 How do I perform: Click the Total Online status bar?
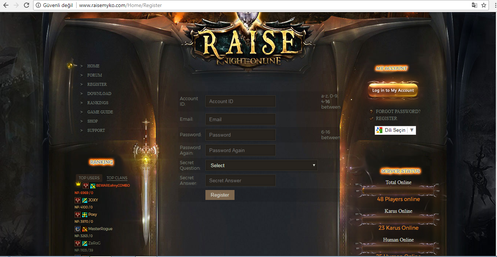(398, 190)
